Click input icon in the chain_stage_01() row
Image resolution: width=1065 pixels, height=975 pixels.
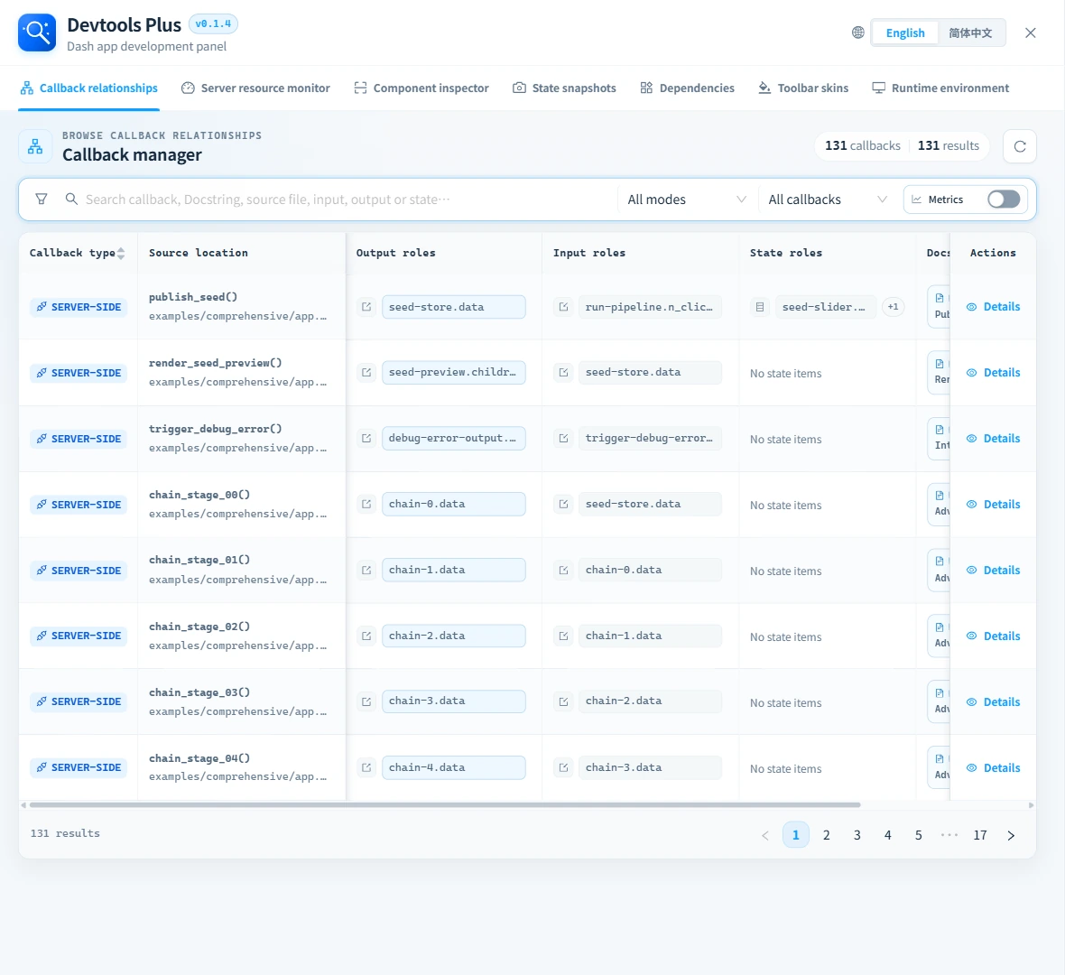(563, 570)
